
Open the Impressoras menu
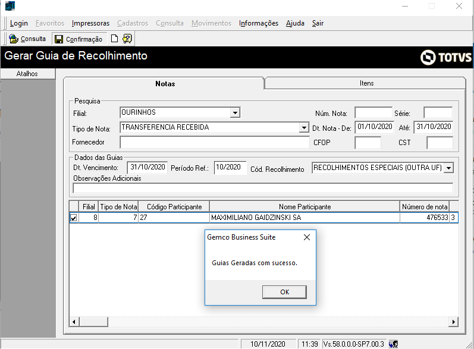(90, 23)
